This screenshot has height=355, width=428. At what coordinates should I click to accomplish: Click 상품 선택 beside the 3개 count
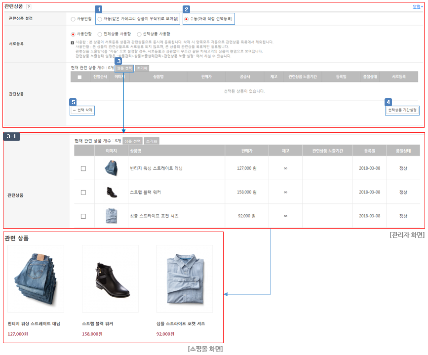[x=132, y=141]
